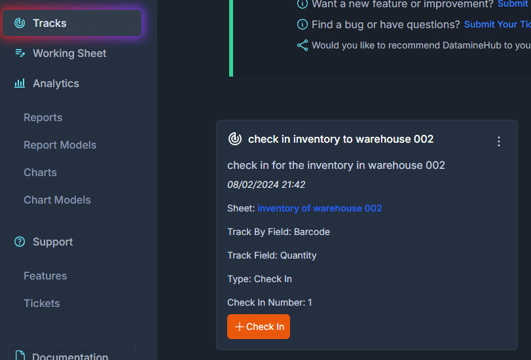Click the Documentation file icon

(20, 355)
